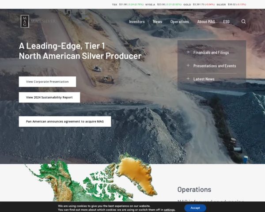
Task: Click the MAG Silver logo
Action: pyautogui.click(x=38, y=21)
